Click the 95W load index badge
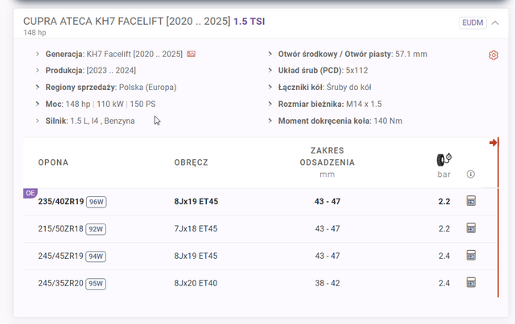The height and width of the screenshot is (324, 515). tap(96, 284)
